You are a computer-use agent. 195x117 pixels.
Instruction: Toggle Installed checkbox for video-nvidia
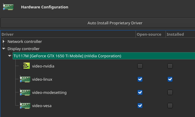tap(170, 66)
